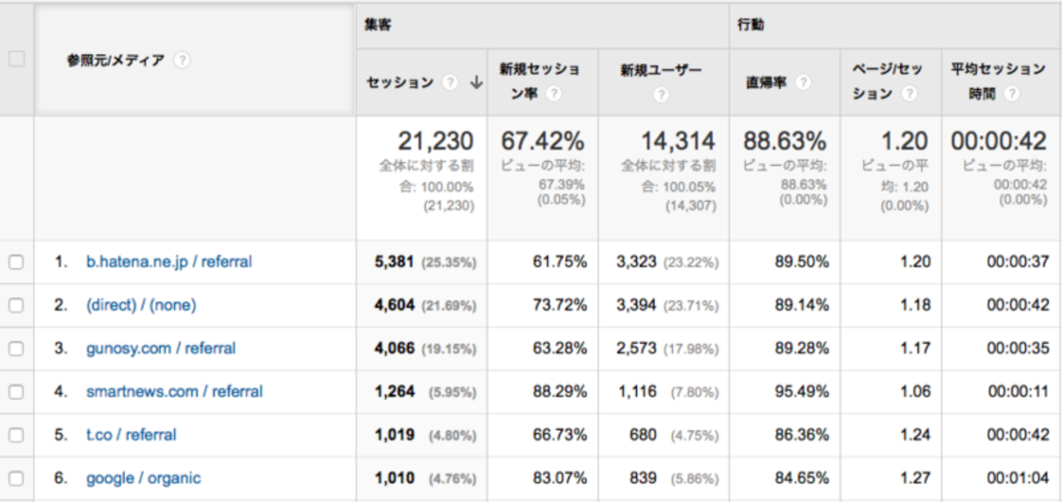Image resolution: width=1062 pixels, height=502 pixels.
Task: Click help icon for 平均セッション時間
Action: (x=1012, y=94)
